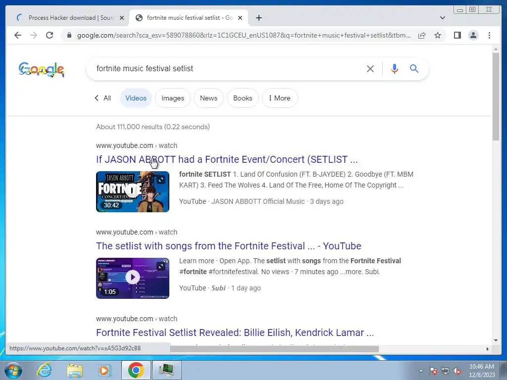Switch to News results

(208, 98)
